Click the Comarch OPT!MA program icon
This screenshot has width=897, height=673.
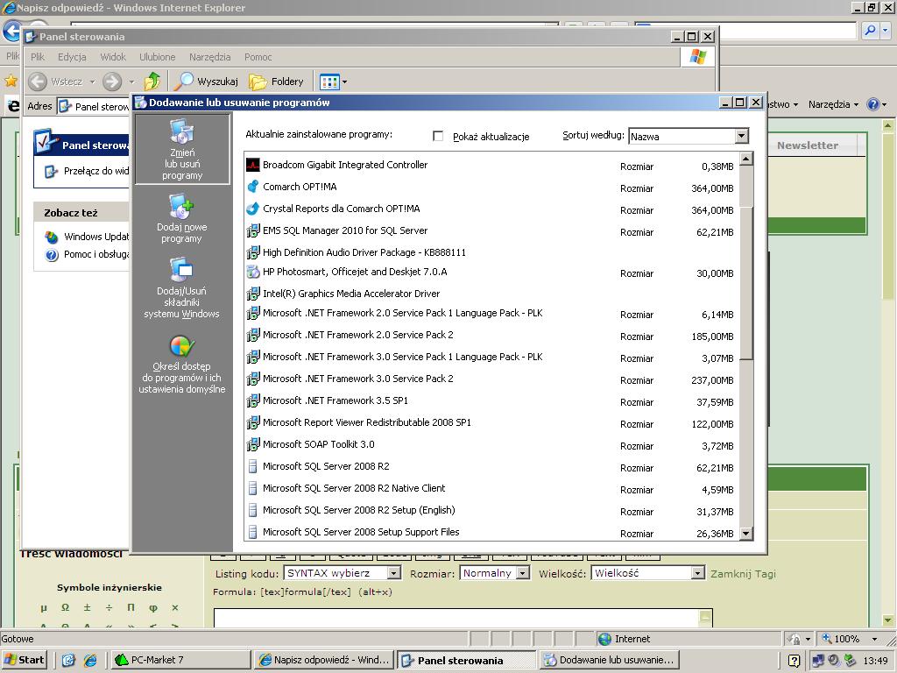click(x=253, y=188)
